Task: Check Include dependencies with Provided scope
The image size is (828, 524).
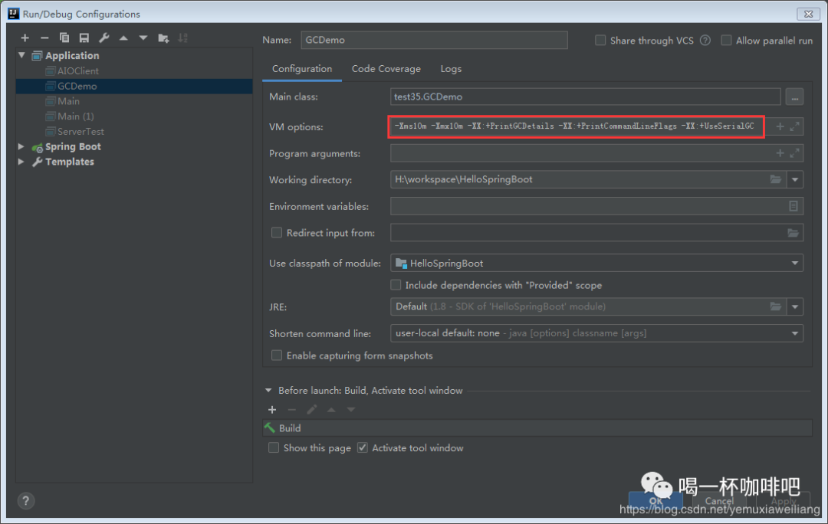Action: [x=396, y=285]
